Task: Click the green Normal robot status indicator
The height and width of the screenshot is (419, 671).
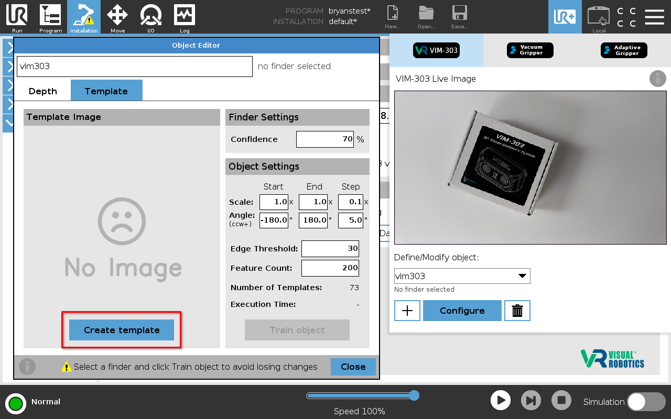Action: tap(16, 403)
